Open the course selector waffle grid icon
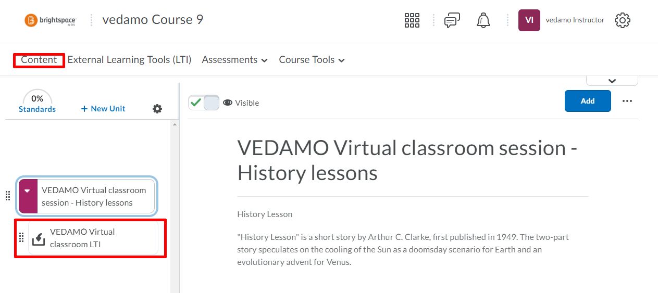 [412, 20]
